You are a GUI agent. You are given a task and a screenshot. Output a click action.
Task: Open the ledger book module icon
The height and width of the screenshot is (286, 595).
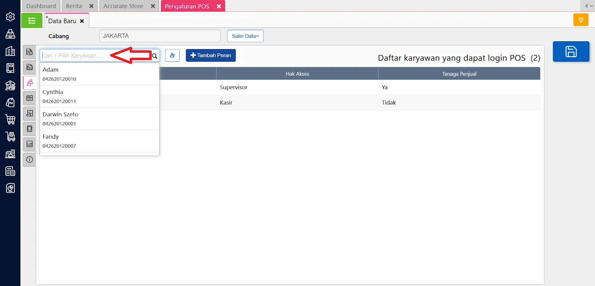coord(10,68)
